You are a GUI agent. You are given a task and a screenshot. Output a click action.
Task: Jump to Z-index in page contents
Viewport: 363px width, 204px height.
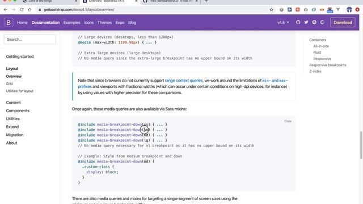coord(315,71)
